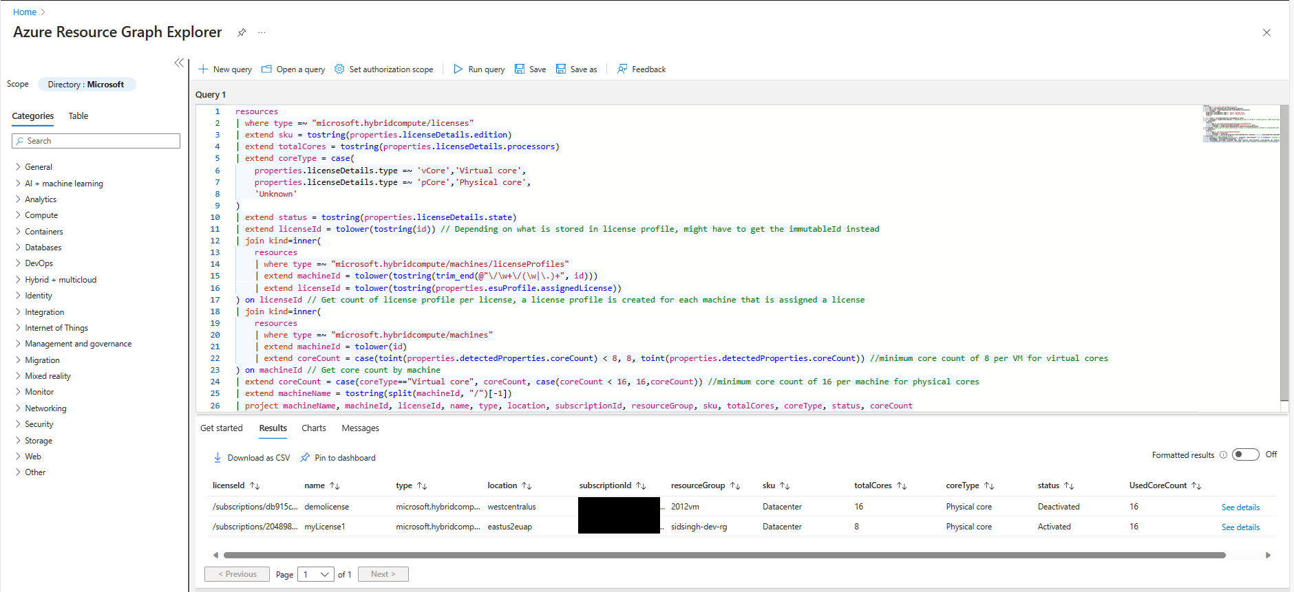Go to Previous results page
Image resolution: width=1294 pixels, height=592 pixels.
[237, 574]
